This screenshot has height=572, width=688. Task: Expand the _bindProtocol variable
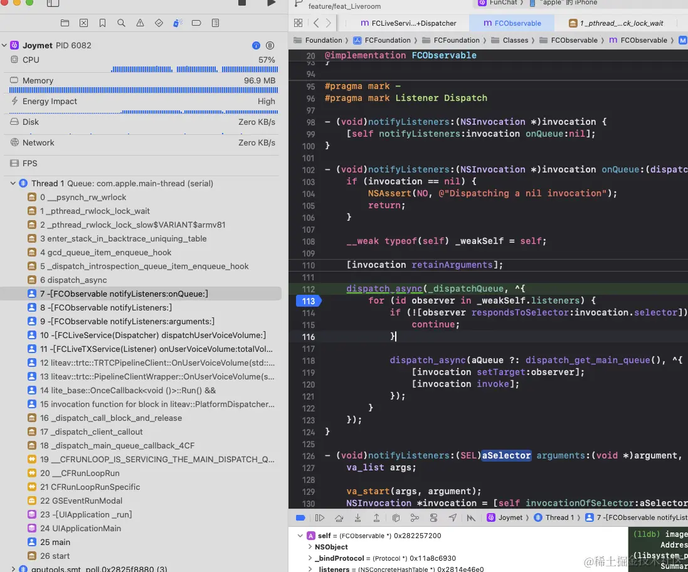pyautogui.click(x=309, y=558)
